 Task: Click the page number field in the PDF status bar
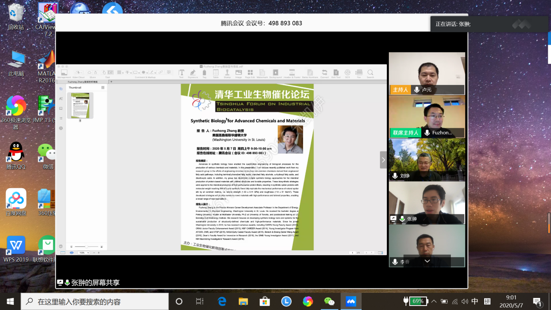coord(353,253)
